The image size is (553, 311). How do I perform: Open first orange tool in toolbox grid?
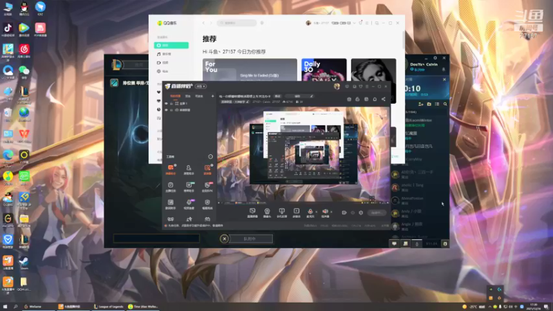(x=171, y=169)
